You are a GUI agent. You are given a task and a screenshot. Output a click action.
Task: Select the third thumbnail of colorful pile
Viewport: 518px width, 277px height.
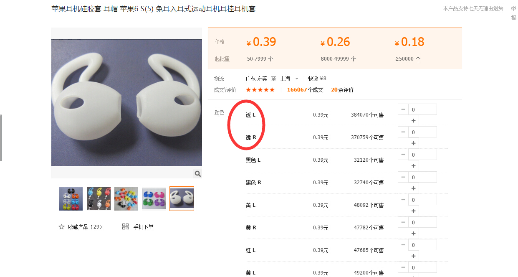pos(126,198)
